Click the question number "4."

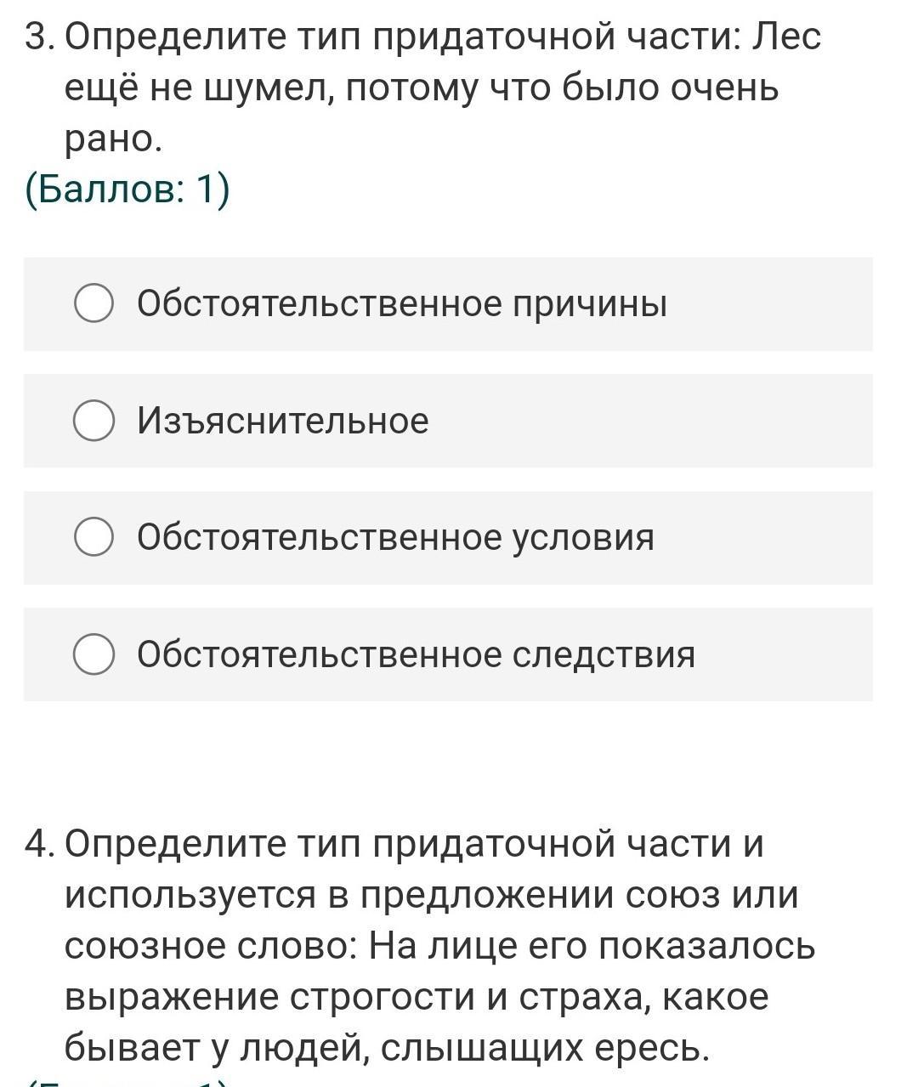click(x=39, y=845)
